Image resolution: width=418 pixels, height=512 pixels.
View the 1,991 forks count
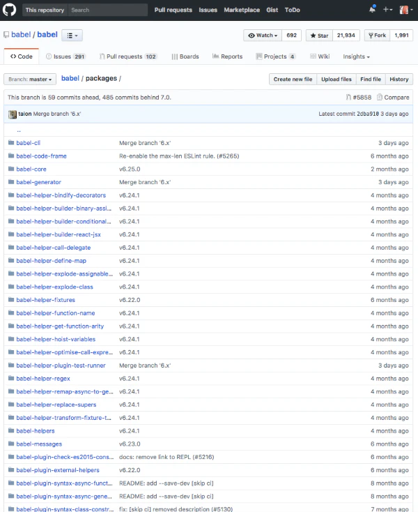(401, 36)
